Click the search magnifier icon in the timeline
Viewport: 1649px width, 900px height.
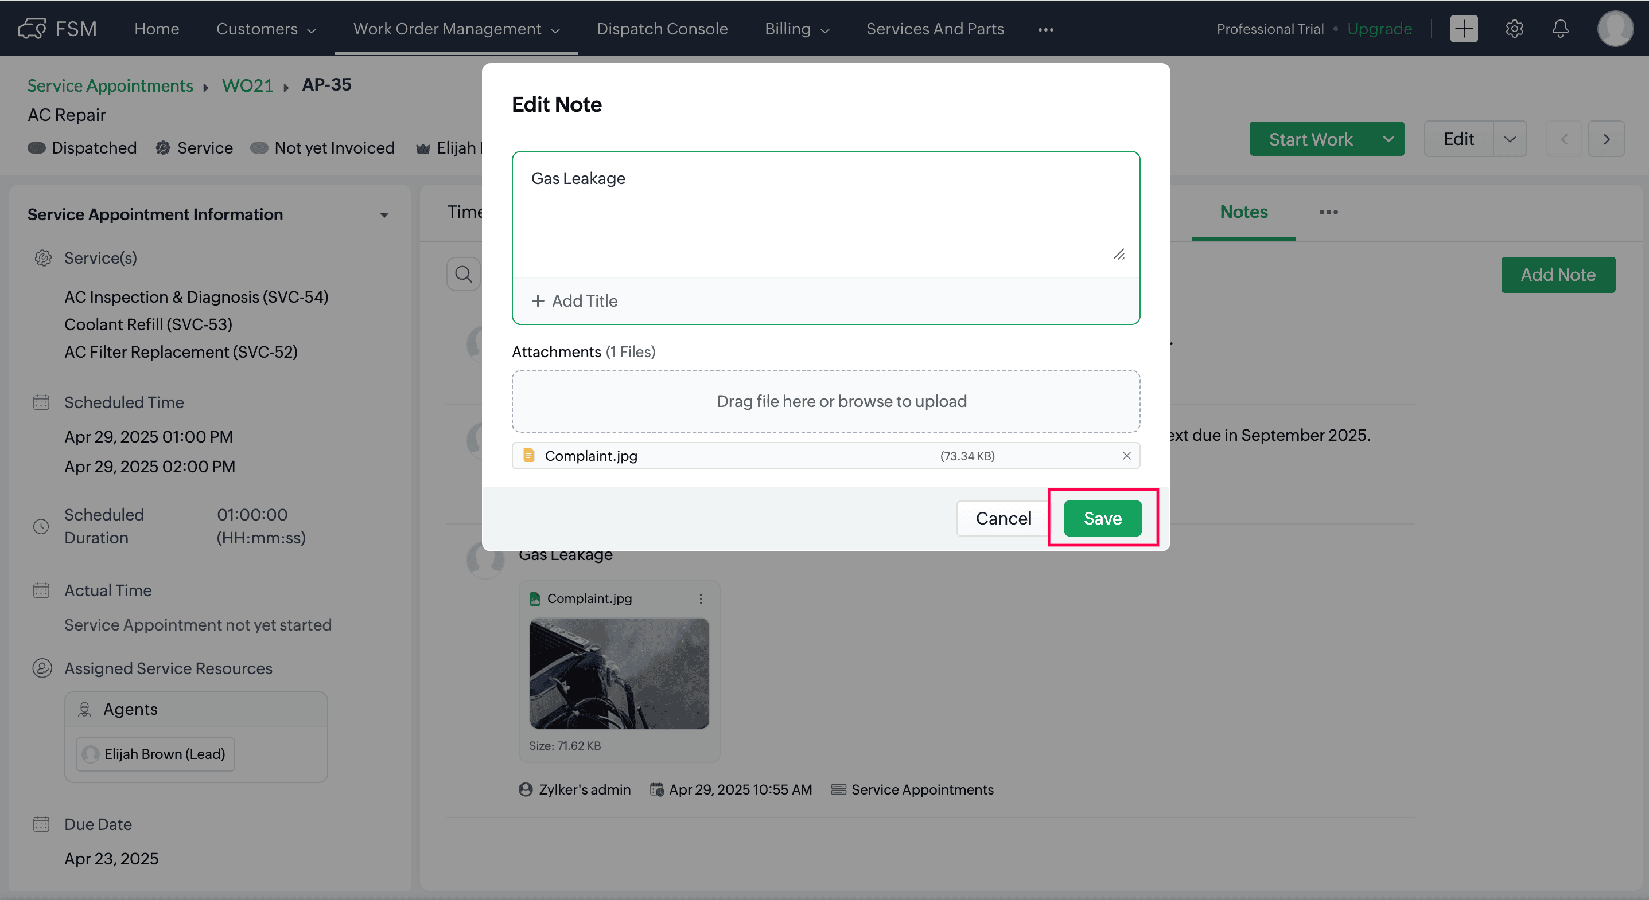click(463, 275)
